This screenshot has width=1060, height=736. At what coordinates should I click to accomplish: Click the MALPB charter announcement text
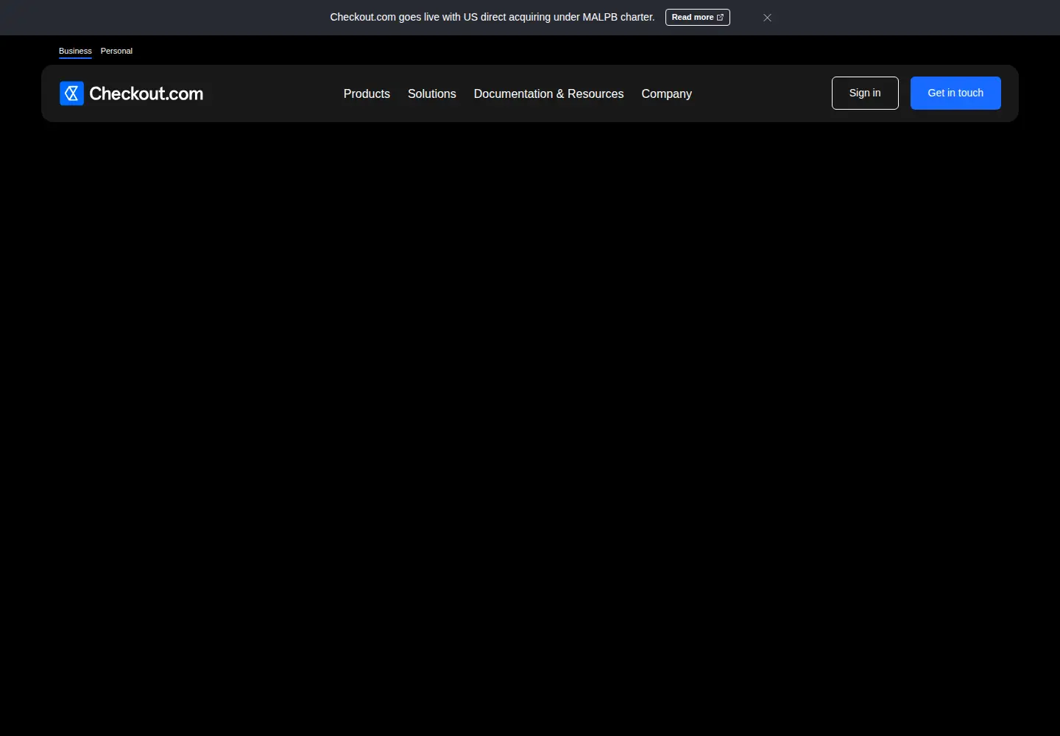492,17
